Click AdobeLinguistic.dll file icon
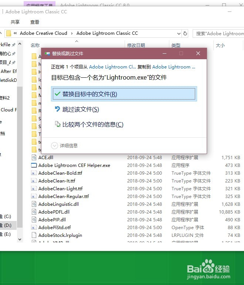 [x=34, y=204]
